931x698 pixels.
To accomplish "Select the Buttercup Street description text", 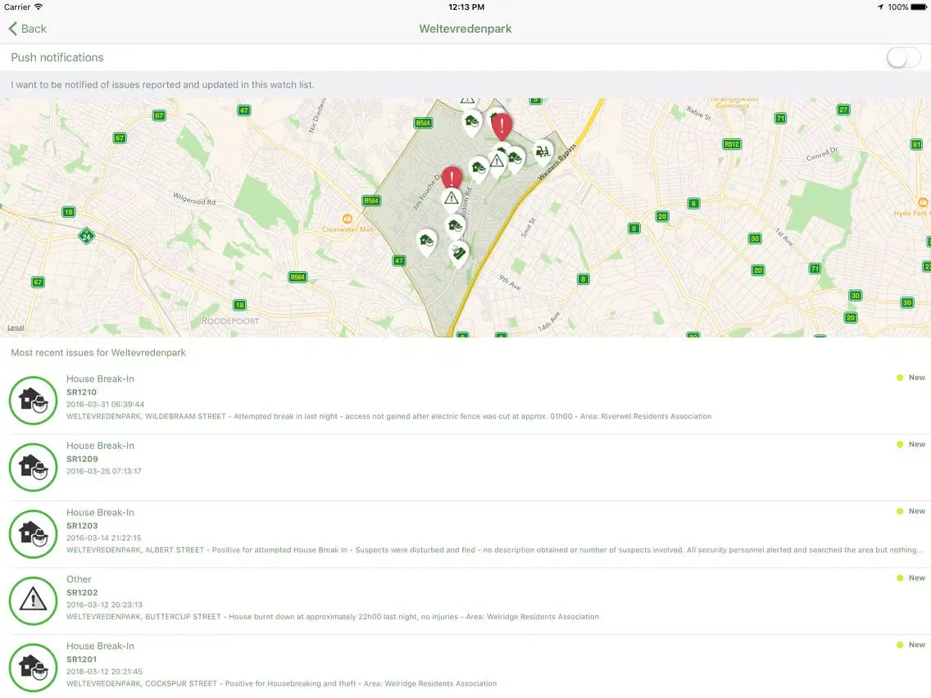I will pyautogui.click(x=333, y=617).
